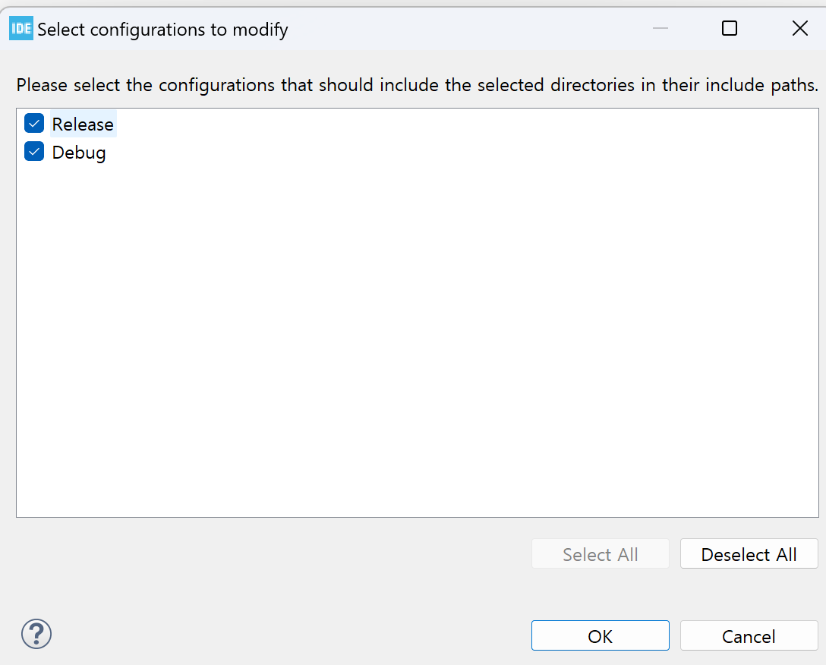Click the include paths instruction text
Viewport: 826px width, 665px height.
coord(417,84)
